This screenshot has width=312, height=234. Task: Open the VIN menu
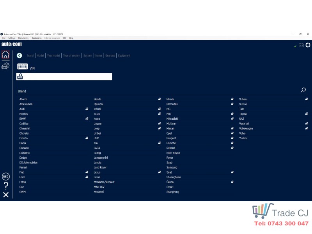click(x=65, y=38)
